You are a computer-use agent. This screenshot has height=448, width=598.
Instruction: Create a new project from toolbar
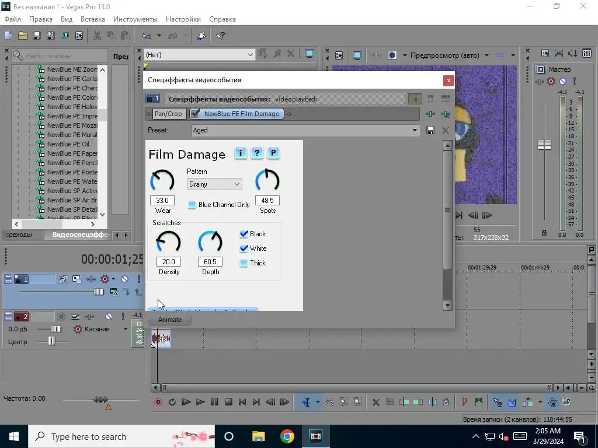pyautogui.click(x=8, y=36)
